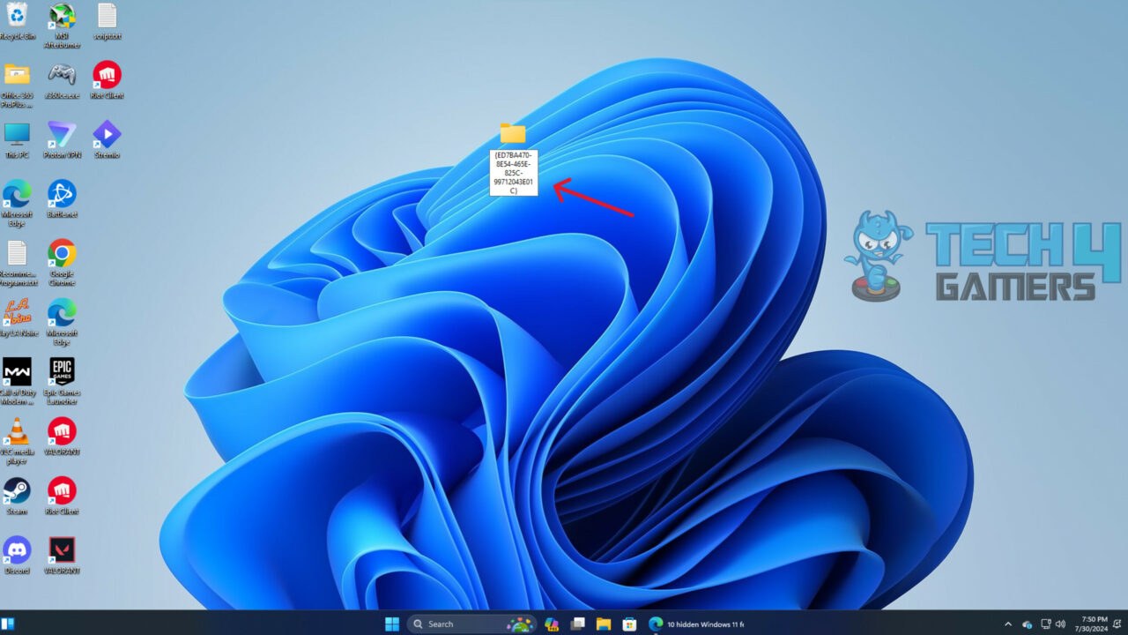Start VALORANT

(x=61, y=432)
